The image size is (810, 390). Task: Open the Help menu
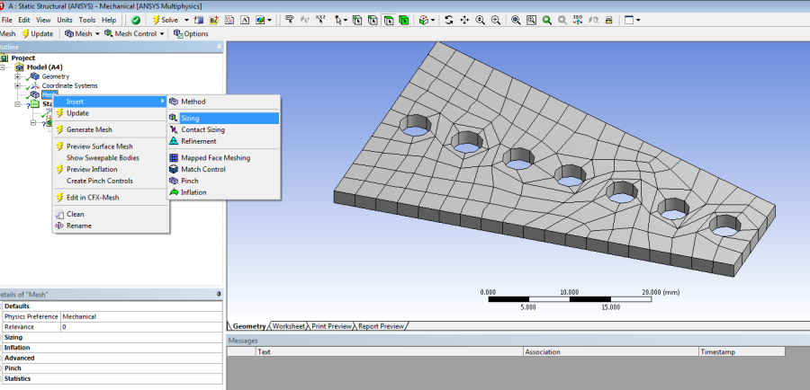tap(109, 20)
